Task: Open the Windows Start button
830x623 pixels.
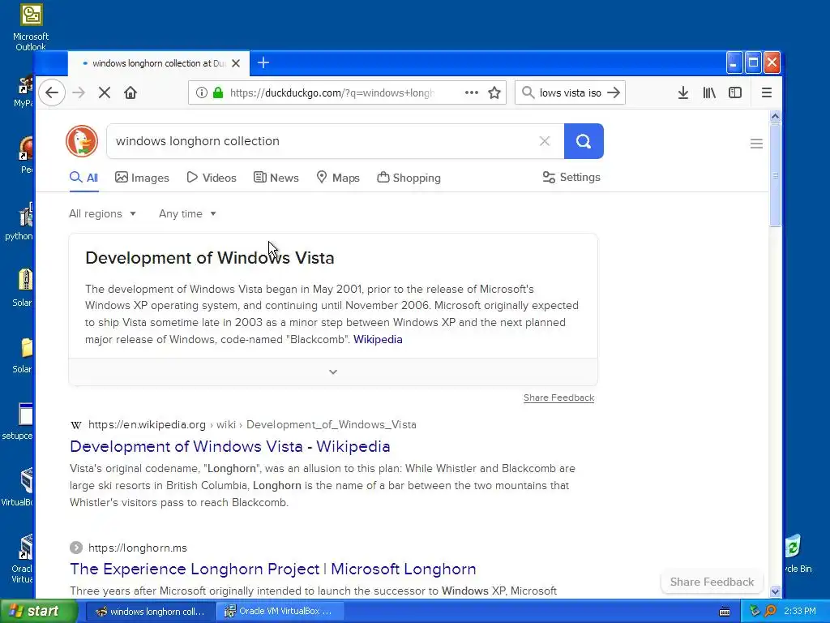Action: pos(39,612)
